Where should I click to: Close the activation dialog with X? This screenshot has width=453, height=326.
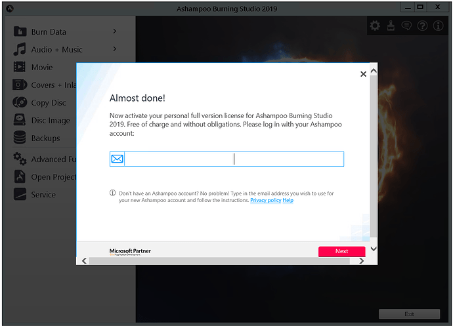tap(363, 74)
